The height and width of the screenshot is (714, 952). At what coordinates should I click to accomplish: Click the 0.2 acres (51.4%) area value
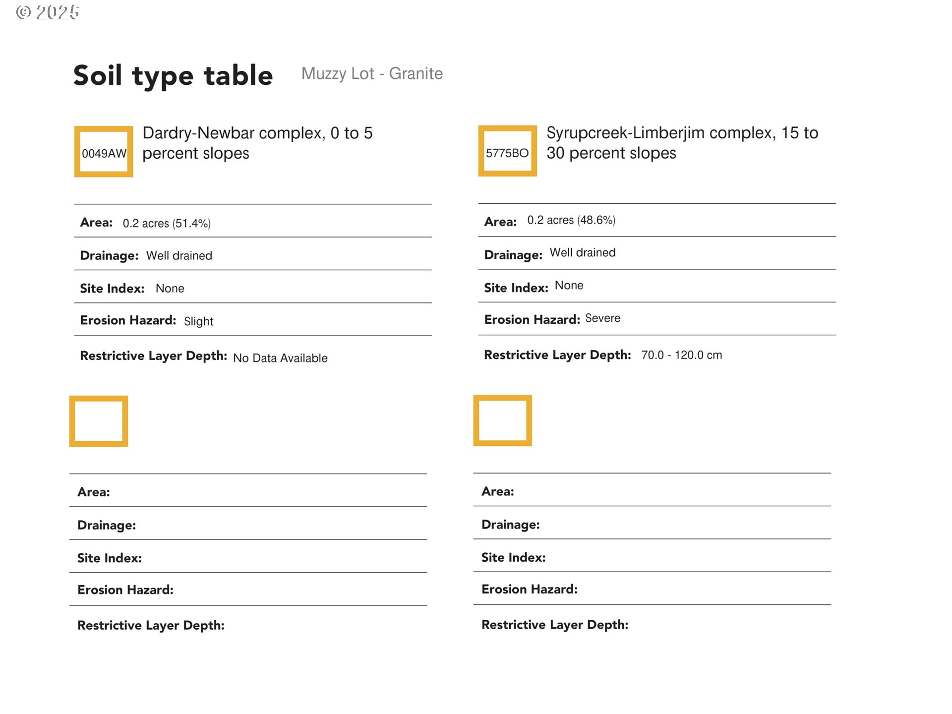[167, 224]
